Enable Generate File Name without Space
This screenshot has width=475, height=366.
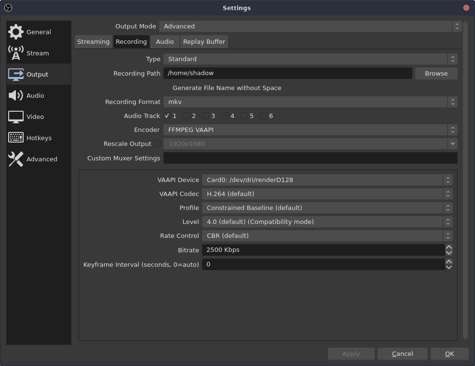coord(167,88)
